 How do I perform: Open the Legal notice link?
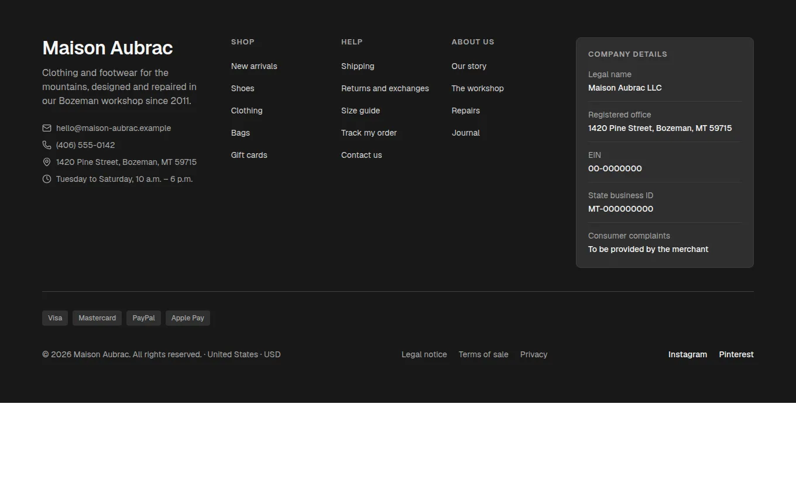[x=424, y=354]
